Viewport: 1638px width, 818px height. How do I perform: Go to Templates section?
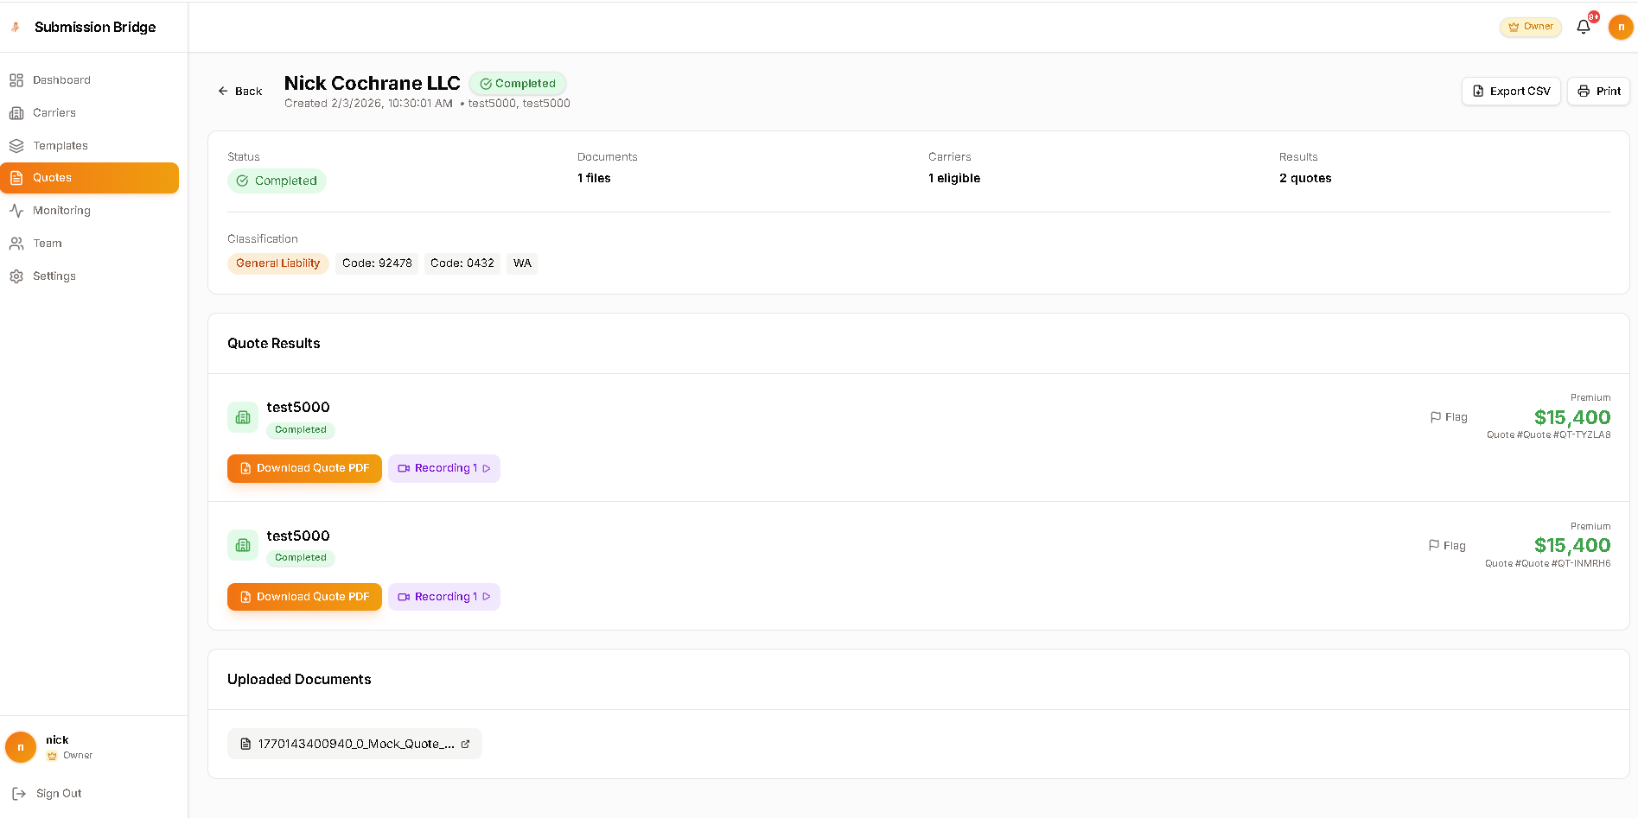[60, 146]
